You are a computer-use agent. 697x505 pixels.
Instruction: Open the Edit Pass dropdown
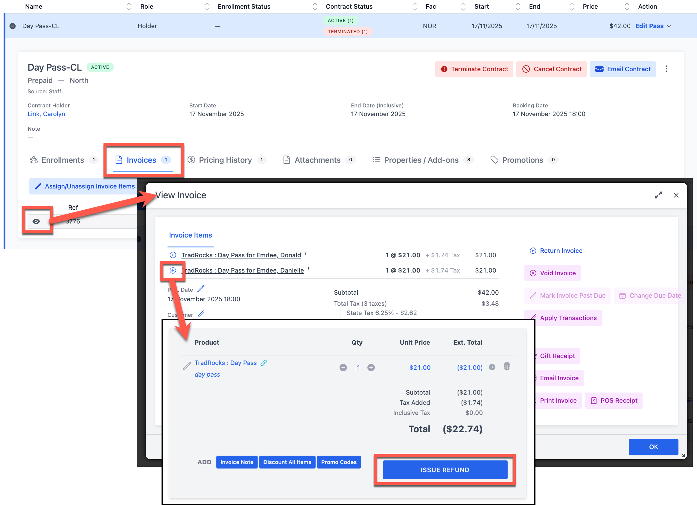[x=669, y=26]
